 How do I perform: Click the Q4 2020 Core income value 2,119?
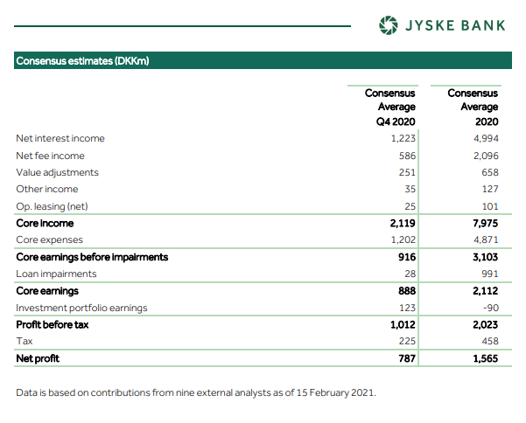click(x=399, y=223)
